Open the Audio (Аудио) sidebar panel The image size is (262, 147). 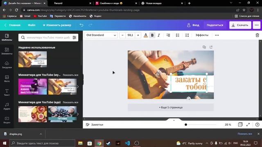coord(7,106)
